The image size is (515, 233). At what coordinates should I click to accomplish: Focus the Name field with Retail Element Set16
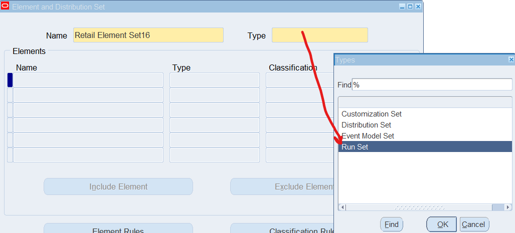148,35
